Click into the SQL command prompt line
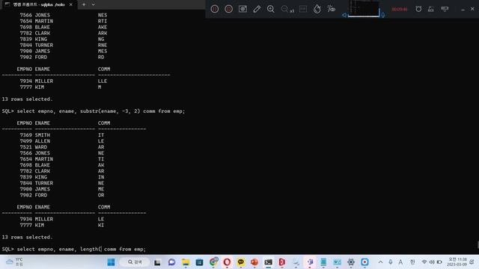The width and height of the screenshot is (479, 269). tap(74, 249)
